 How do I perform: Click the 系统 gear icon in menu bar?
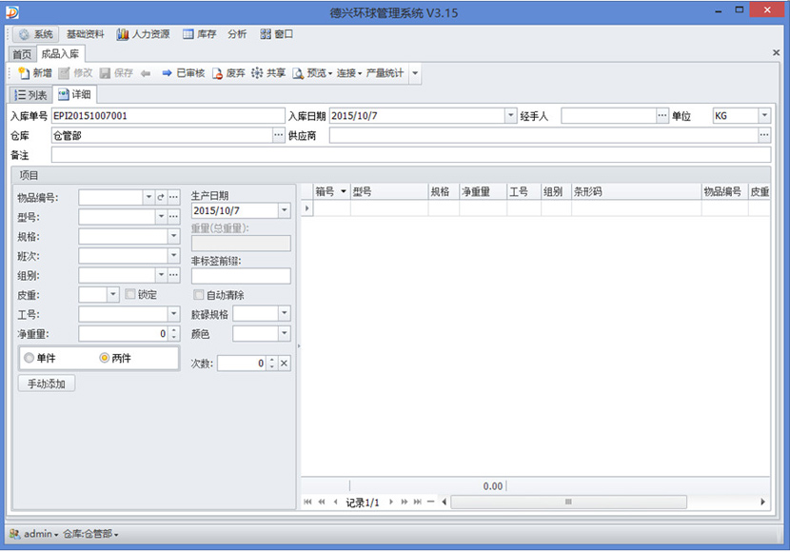(x=24, y=34)
